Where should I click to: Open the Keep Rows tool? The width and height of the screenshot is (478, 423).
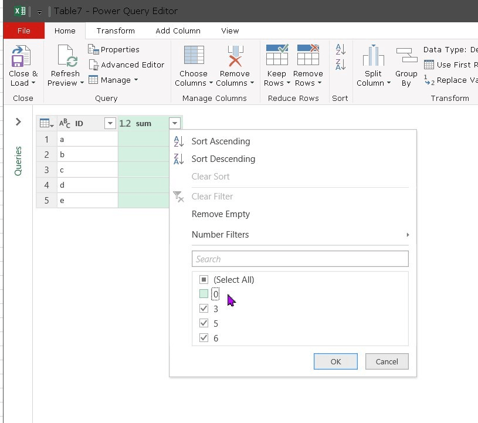click(x=276, y=66)
